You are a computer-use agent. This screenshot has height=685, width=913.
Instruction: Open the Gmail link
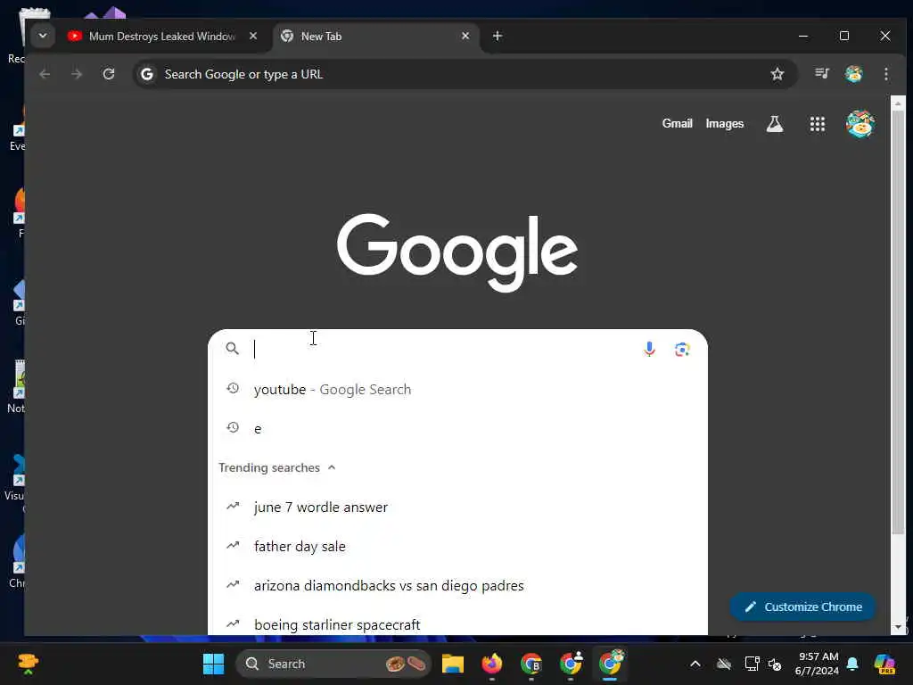tap(678, 123)
